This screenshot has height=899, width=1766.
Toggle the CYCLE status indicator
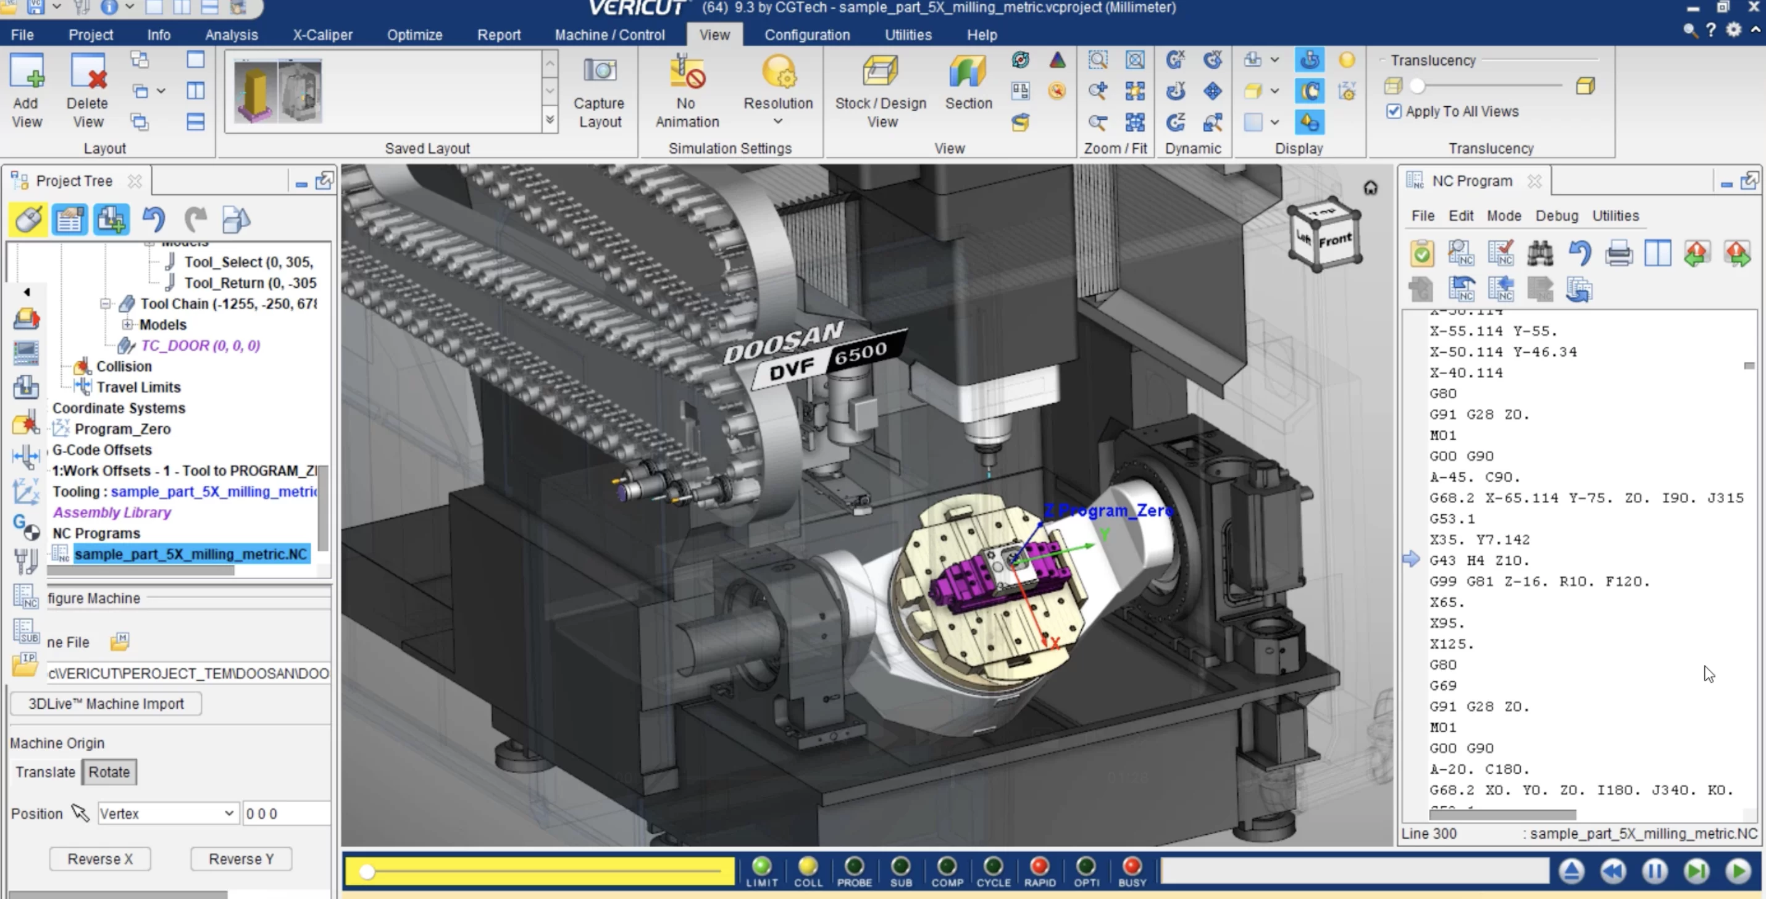pos(994,872)
